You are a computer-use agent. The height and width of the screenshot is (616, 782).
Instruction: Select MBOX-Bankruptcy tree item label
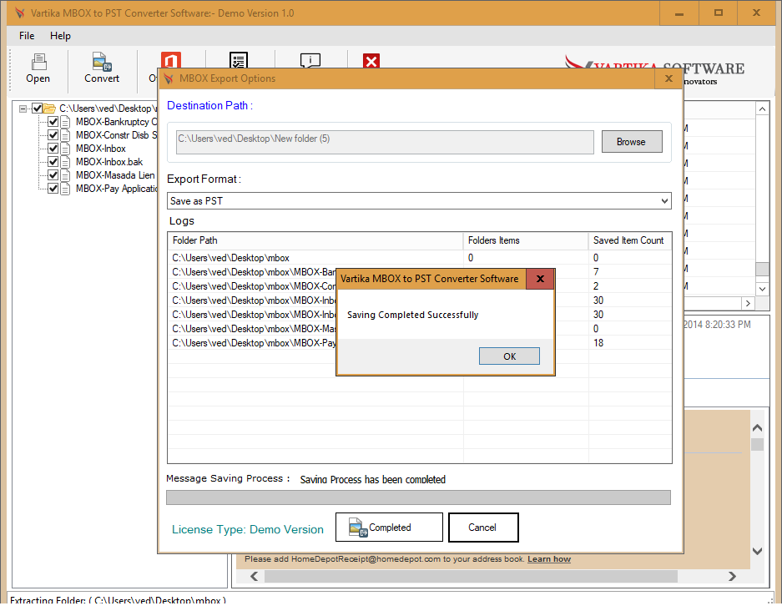pos(116,122)
